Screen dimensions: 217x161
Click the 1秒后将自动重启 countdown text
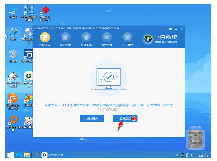(x=109, y=110)
